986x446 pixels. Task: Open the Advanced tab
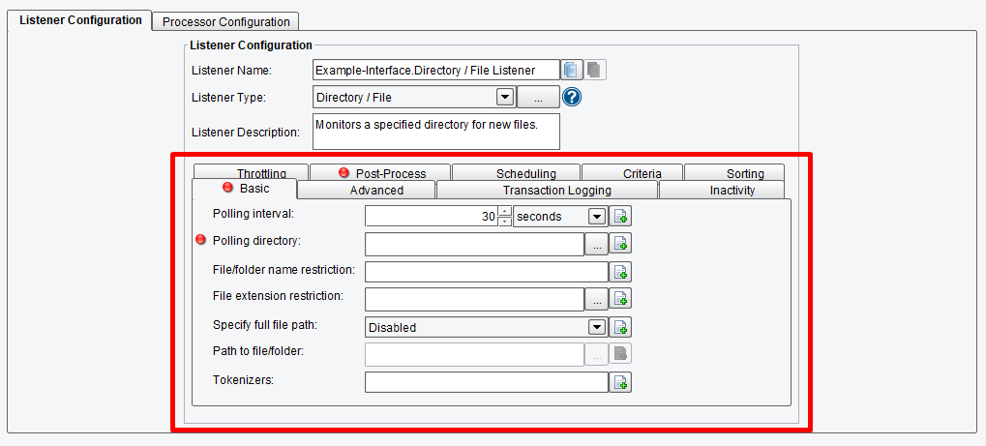click(x=367, y=190)
